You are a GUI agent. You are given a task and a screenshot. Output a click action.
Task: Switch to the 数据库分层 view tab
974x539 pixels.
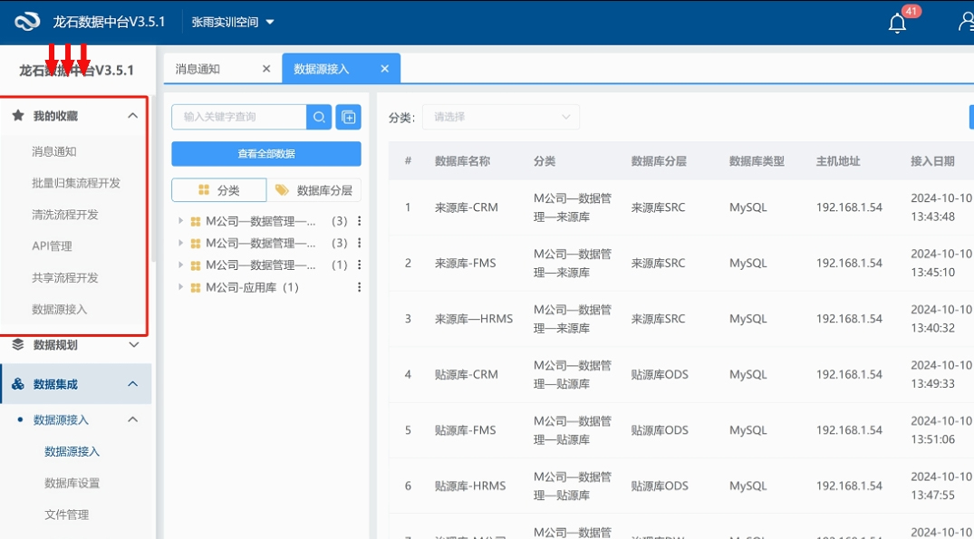[314, 190]
